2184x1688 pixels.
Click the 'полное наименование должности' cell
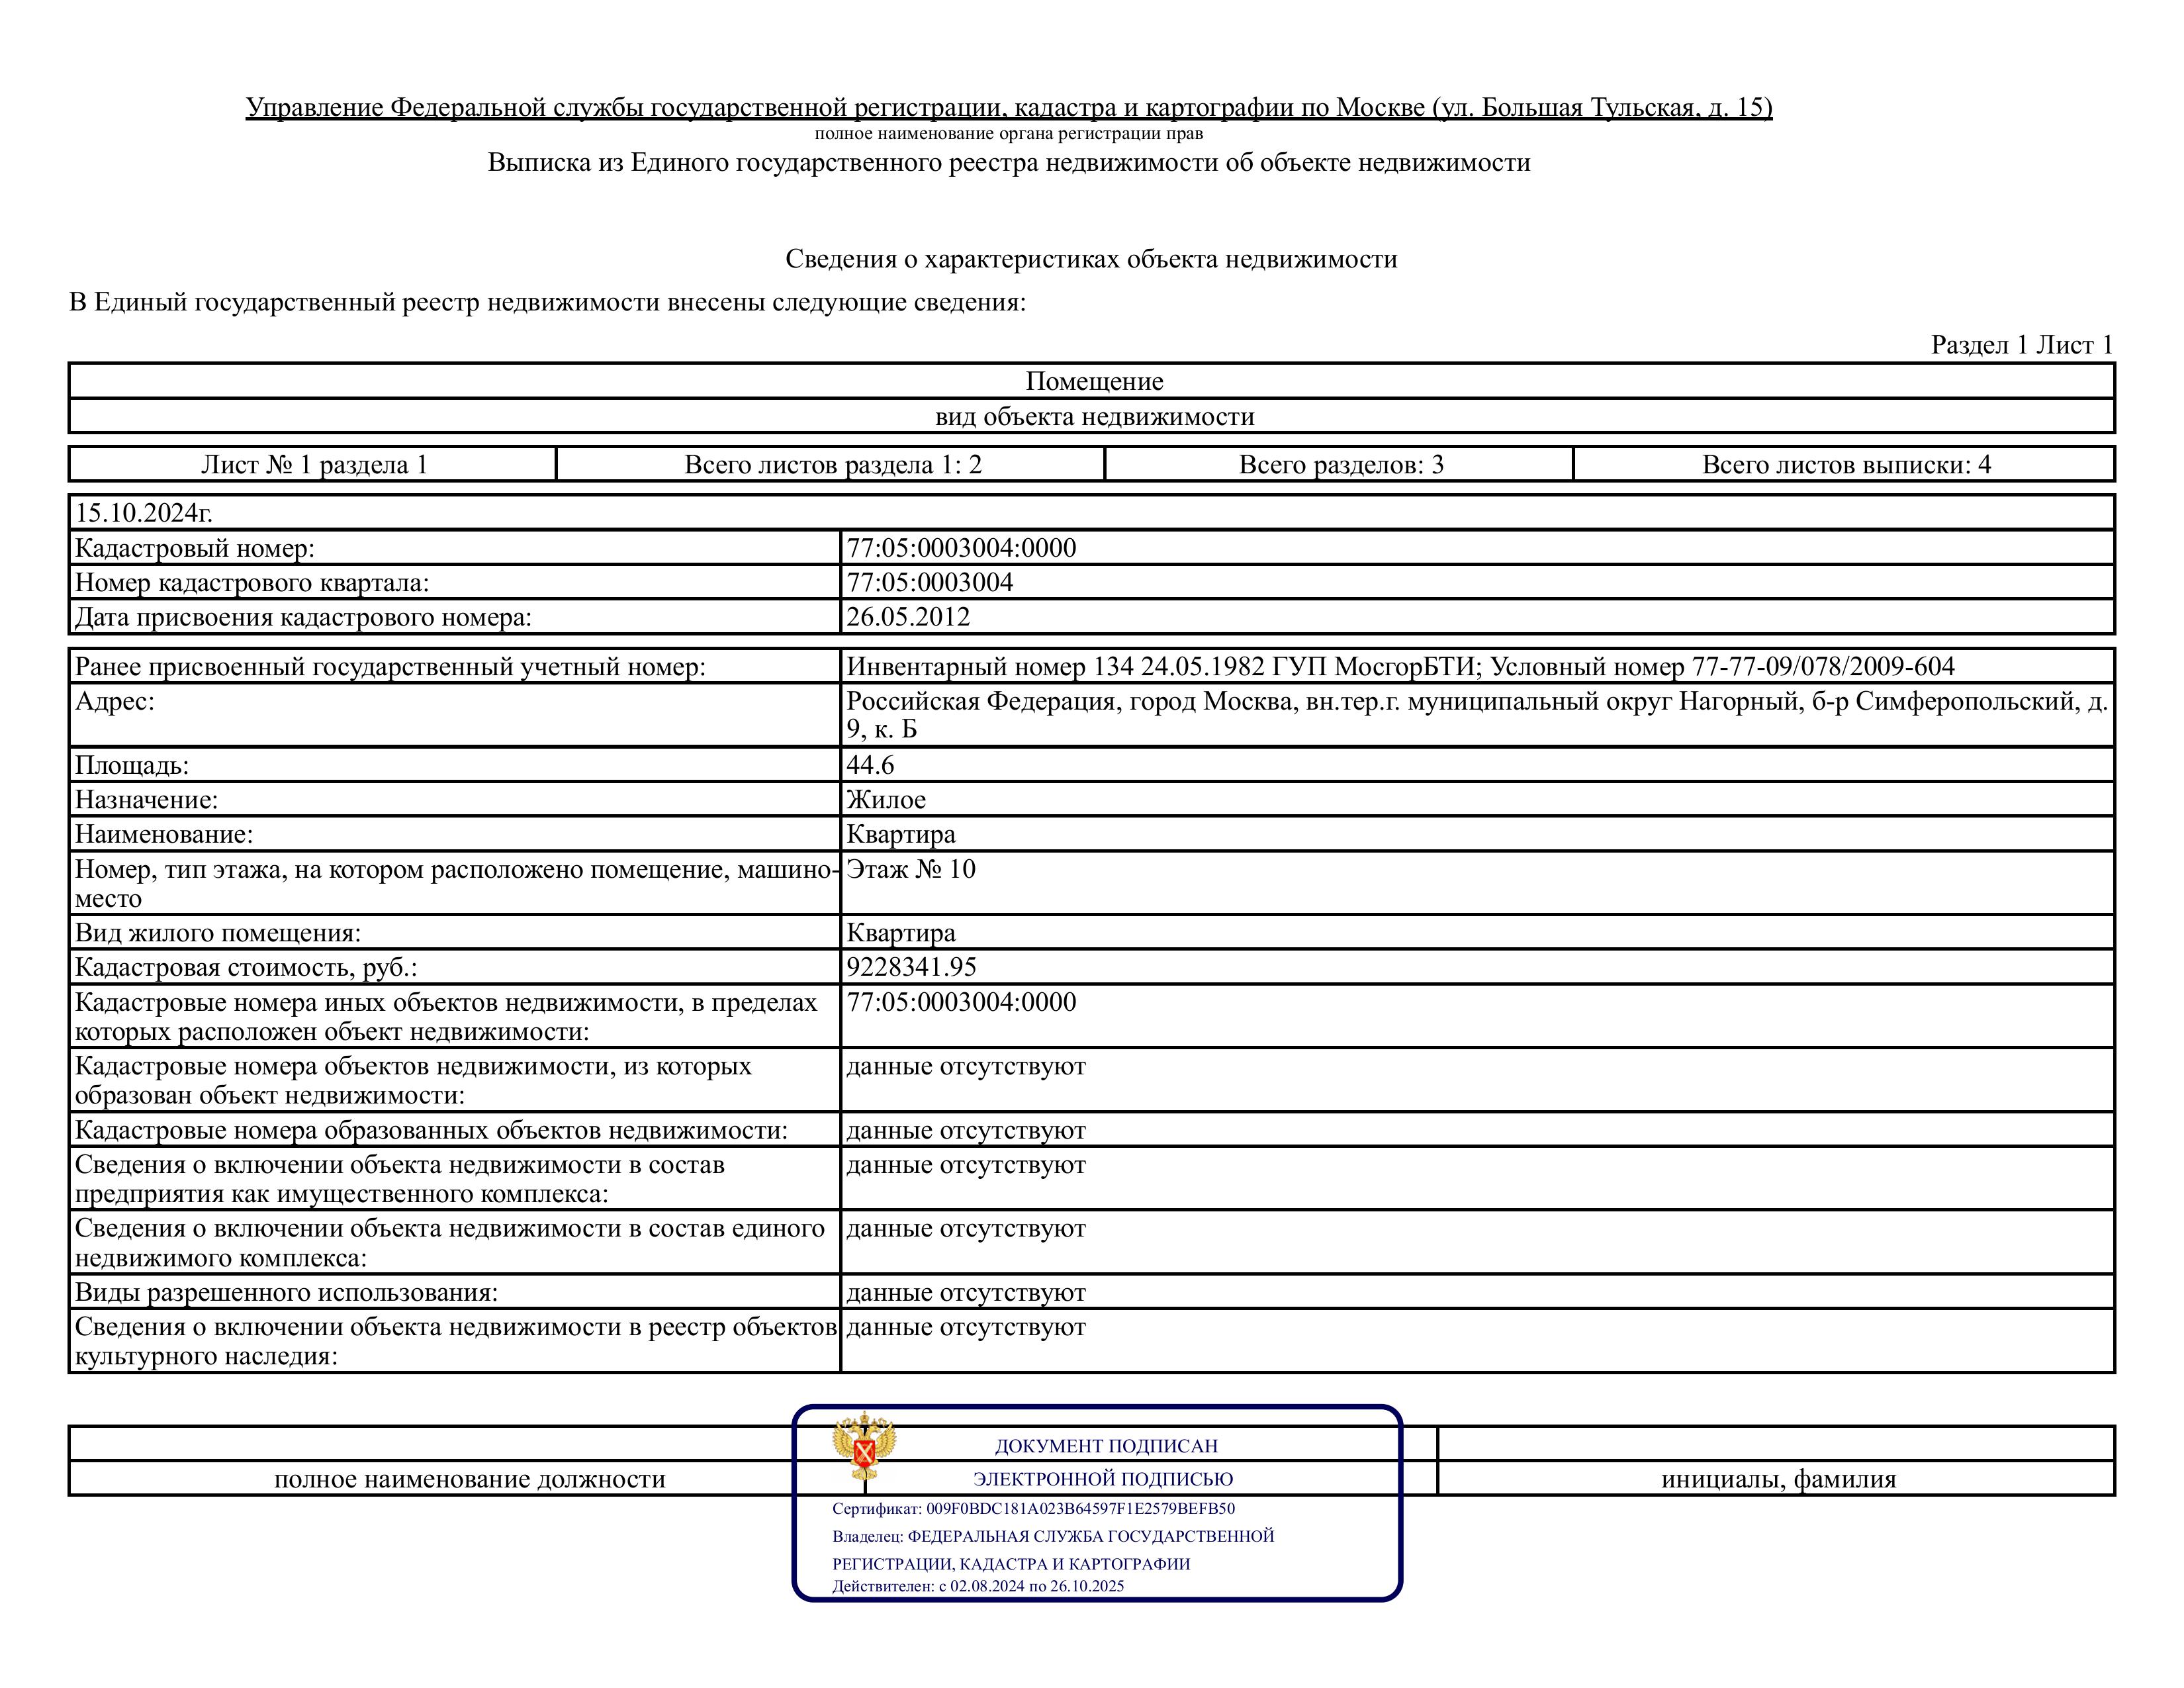(x=469, y=1479)
